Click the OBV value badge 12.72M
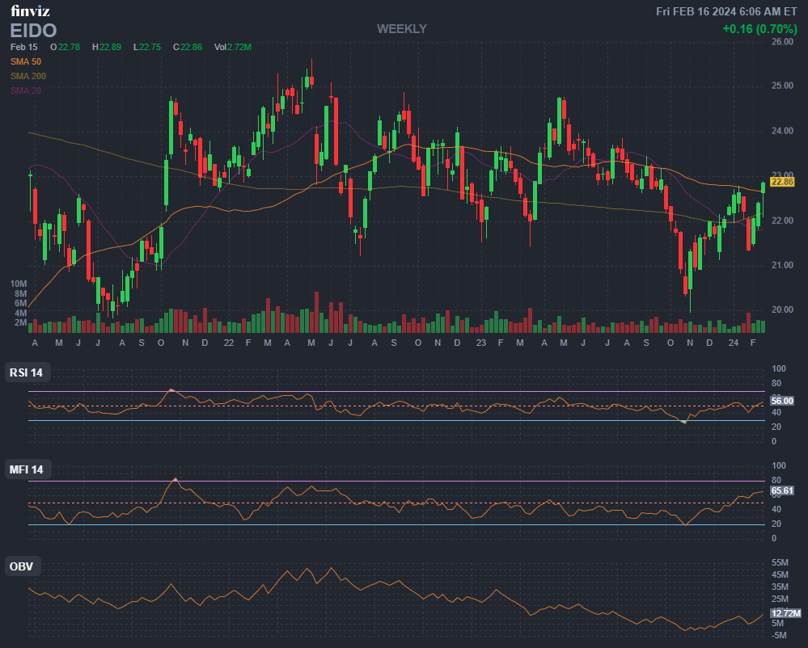This screenshot has width=808, height=648. [x=784, y=612]
